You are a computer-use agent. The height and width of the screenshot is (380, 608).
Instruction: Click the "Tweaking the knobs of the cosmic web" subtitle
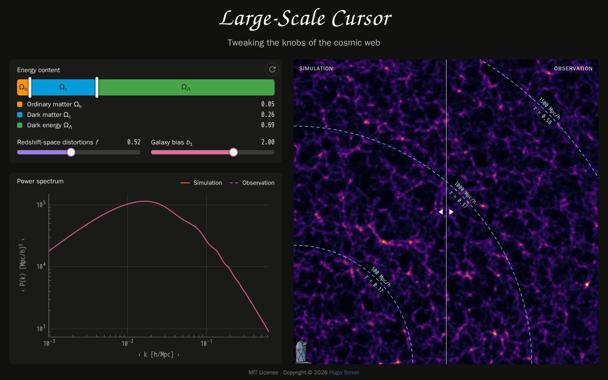304,43
